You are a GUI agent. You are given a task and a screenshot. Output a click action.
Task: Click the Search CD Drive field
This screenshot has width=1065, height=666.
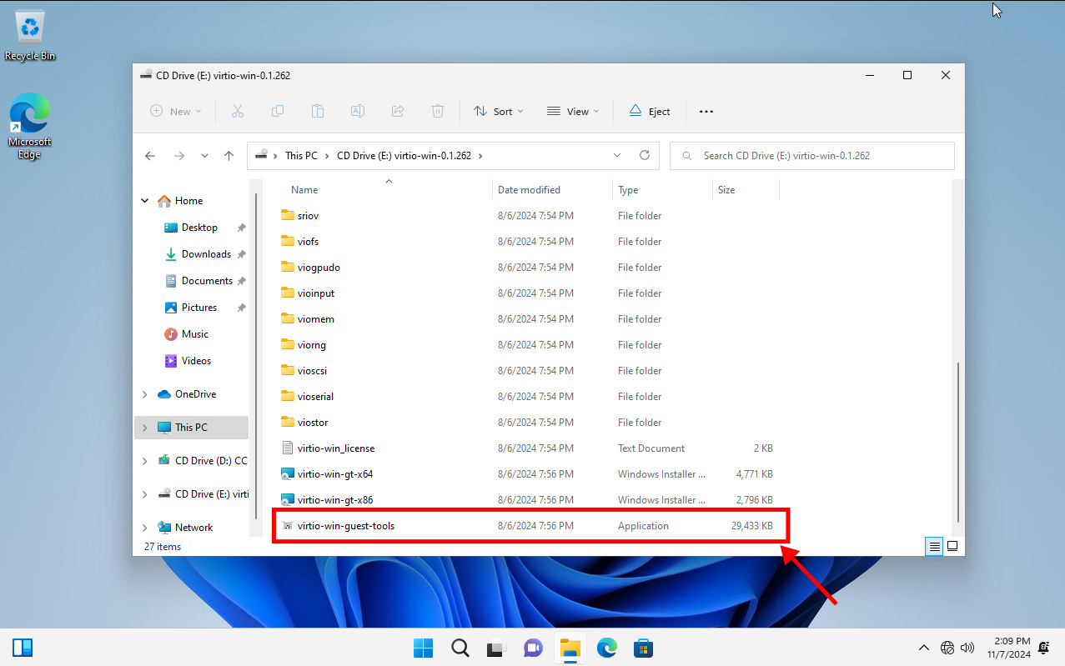click(811, 156)
